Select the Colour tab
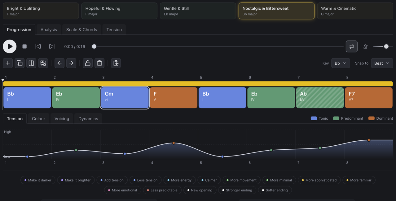Screen dimensions: 396x201 38,119
